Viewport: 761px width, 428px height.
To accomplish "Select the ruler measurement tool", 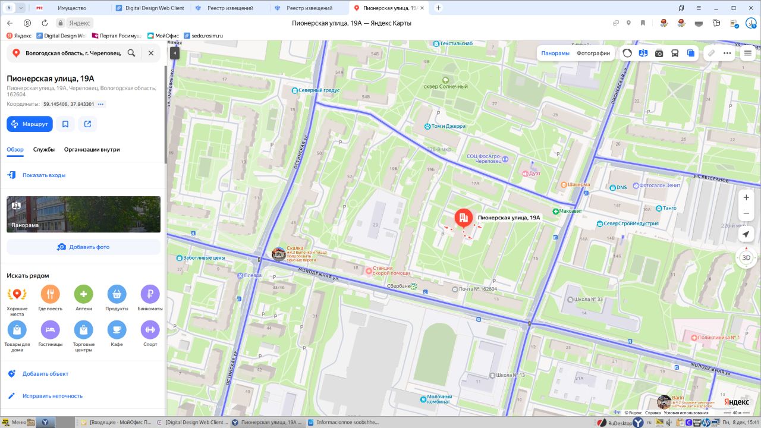I will pos(711,53).
